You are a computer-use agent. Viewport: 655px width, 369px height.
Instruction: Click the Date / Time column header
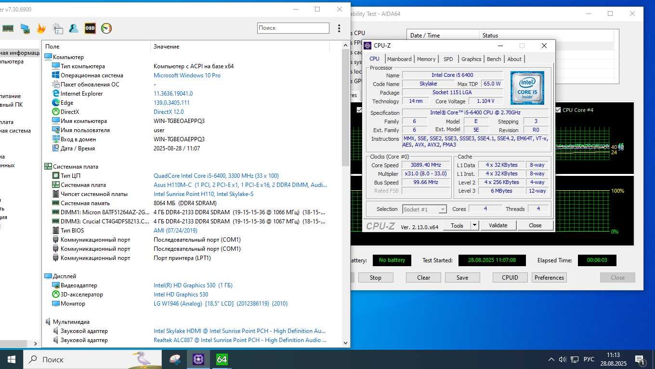point(444,36)
